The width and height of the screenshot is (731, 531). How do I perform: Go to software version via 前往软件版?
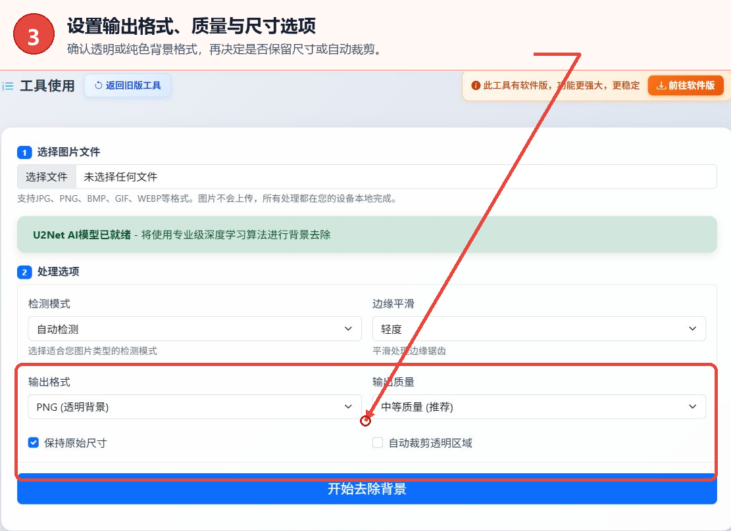pos(686,85)
